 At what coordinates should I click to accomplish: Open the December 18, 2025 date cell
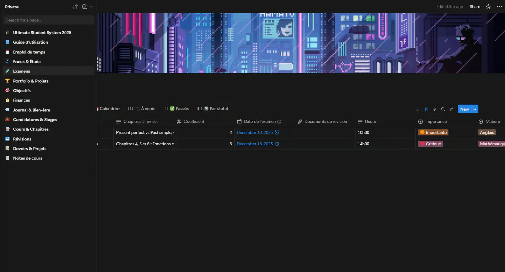pyautogui.click(x=265, y=144)
